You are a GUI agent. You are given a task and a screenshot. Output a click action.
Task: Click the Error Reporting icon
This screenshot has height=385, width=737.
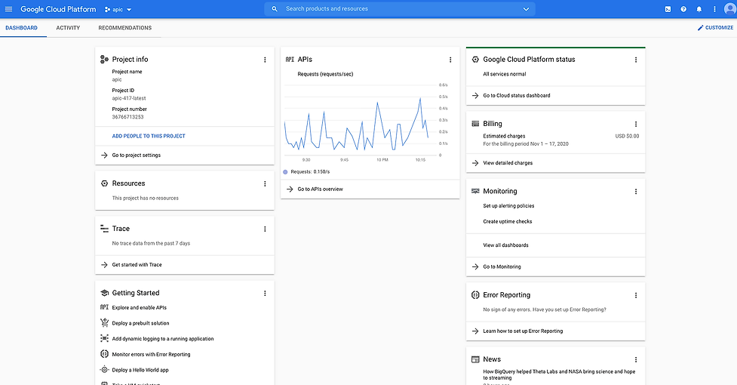475,294
